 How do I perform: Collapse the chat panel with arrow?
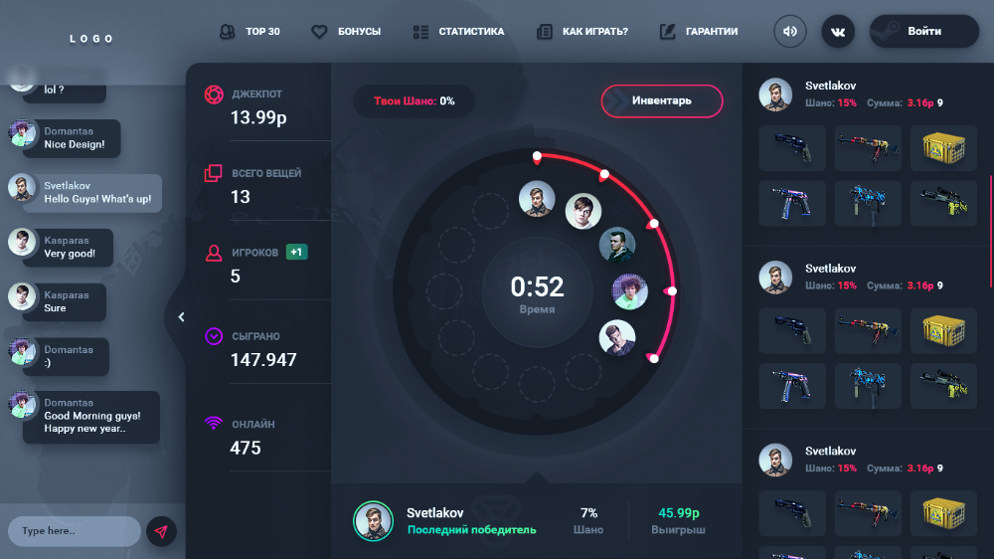181,316
